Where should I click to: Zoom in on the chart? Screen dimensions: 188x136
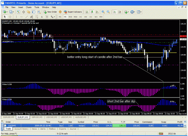click(103, 12)
